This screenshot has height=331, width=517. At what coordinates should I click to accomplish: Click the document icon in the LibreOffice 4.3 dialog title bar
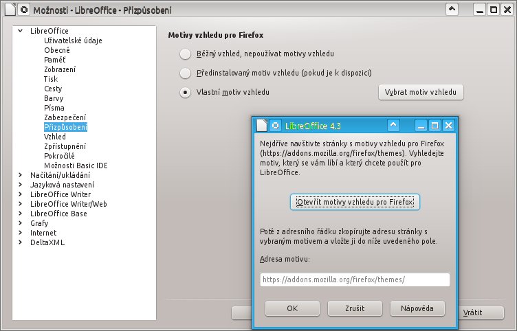pos(262,126)
